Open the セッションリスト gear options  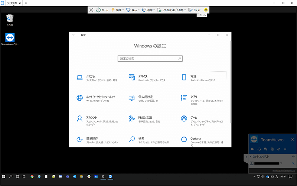click(x=293, y=156)
